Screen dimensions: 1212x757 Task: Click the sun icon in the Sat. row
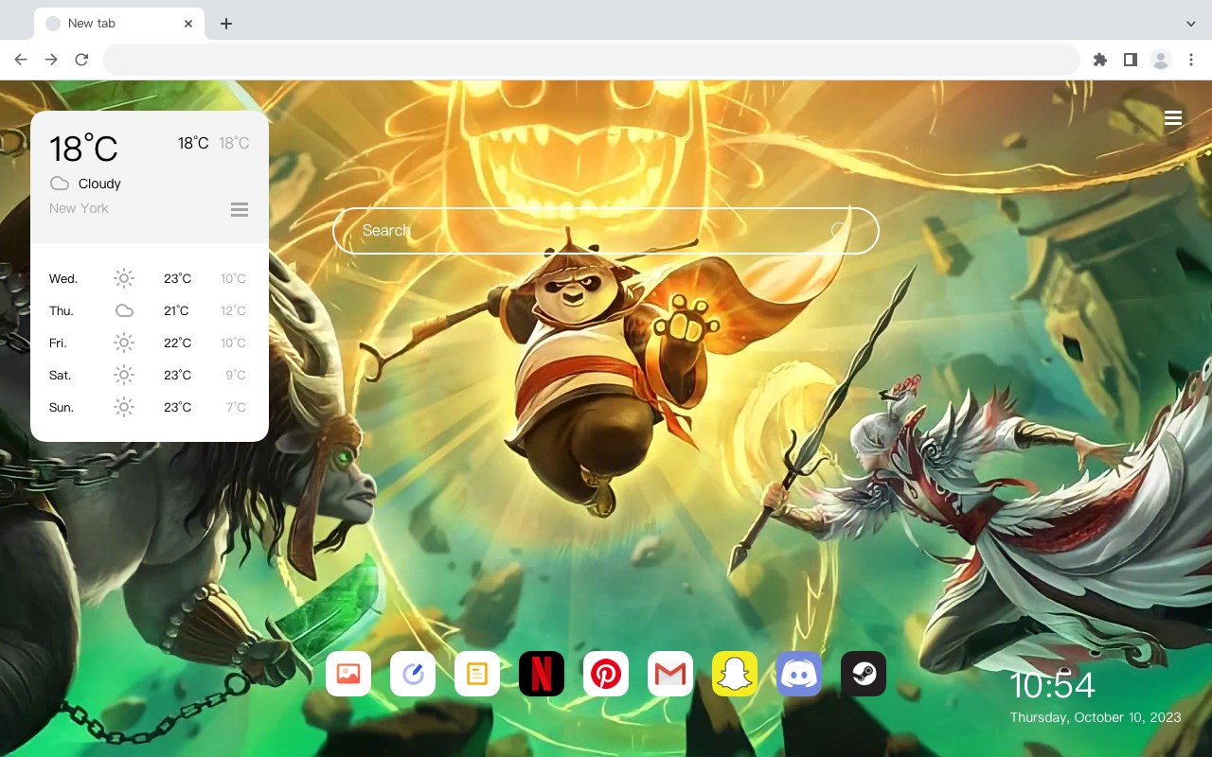coord(124,375)
